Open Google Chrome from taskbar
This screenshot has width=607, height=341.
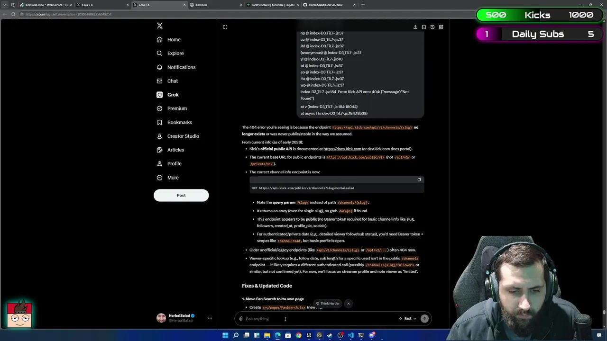pyautogui.click(x=298, y=335)
